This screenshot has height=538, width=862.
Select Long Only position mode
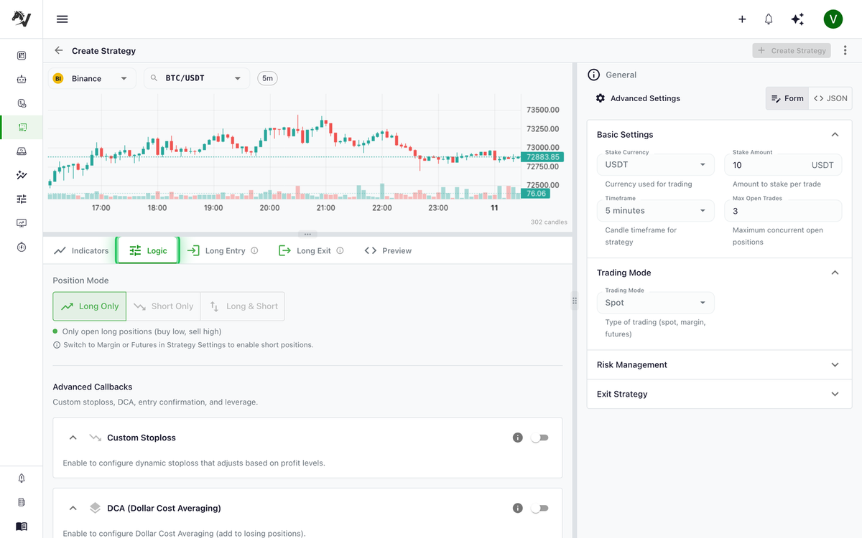tap(90, 306)
